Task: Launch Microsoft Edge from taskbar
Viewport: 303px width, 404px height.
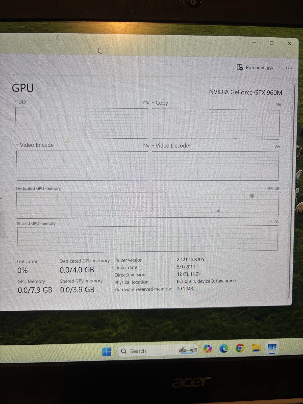Action: point(224,349)
